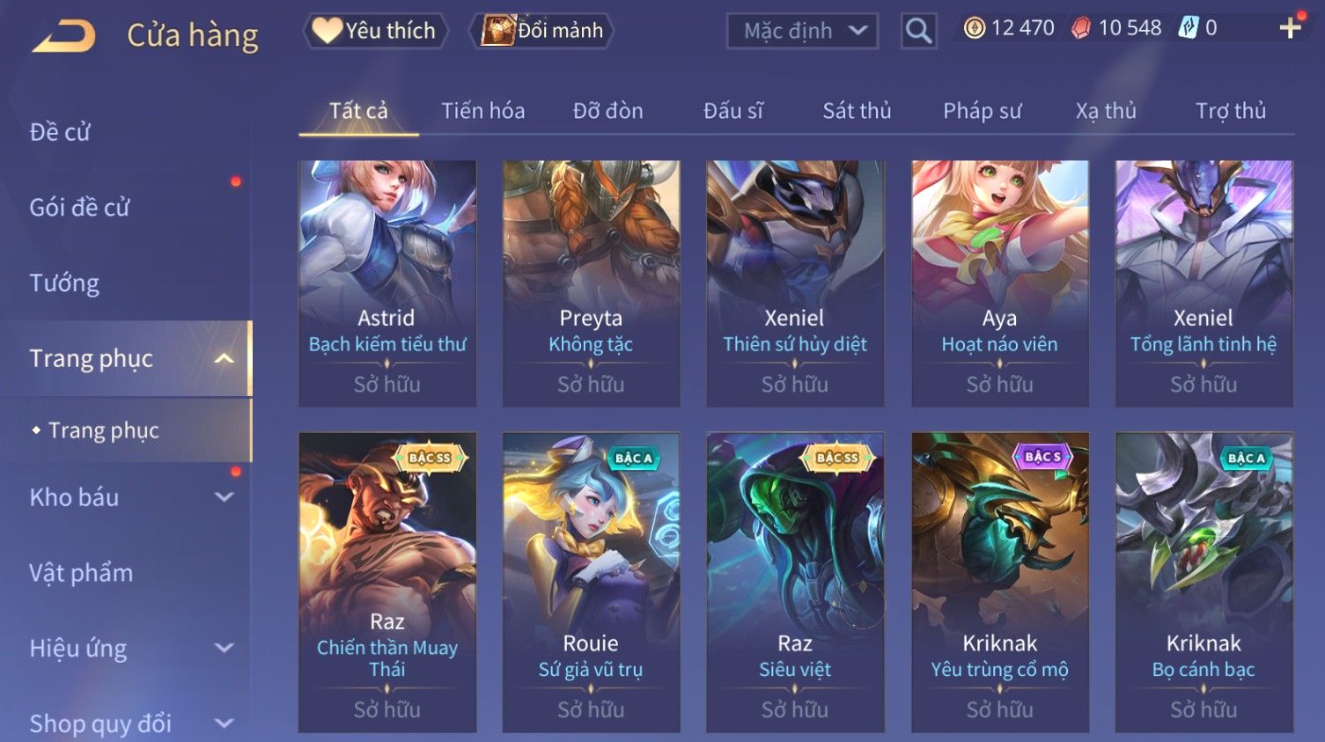Select the Pháp sư tab
This screenshot has height=742, width=1325.
983,111
